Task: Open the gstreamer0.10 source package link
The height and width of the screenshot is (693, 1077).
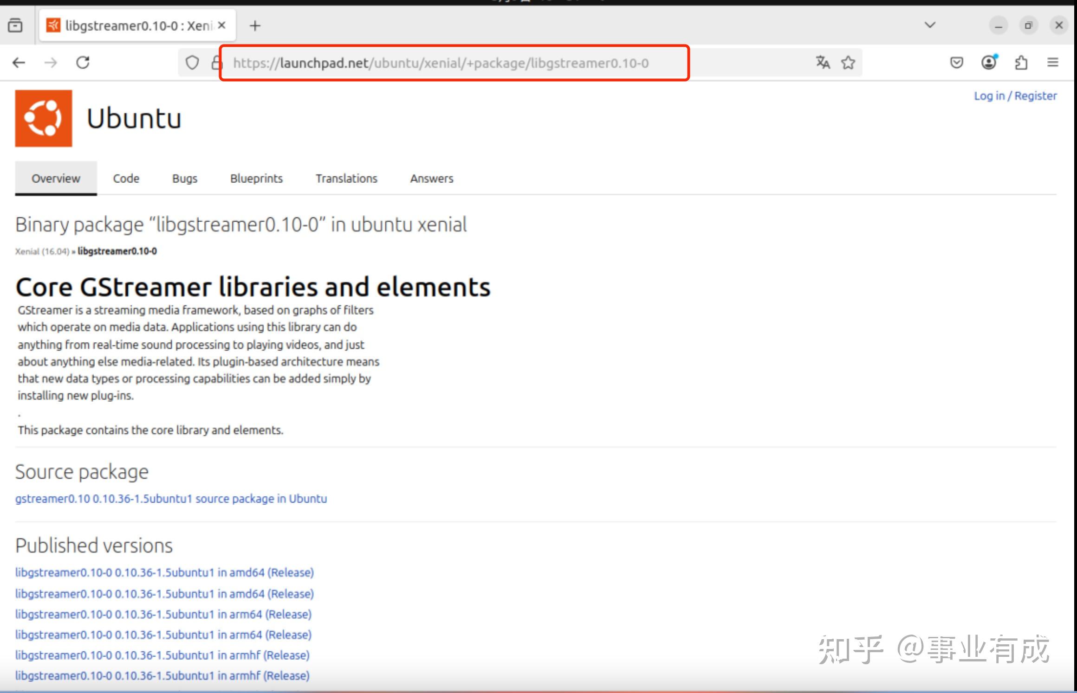Action: pyautogui.click(x=171, y=499)
